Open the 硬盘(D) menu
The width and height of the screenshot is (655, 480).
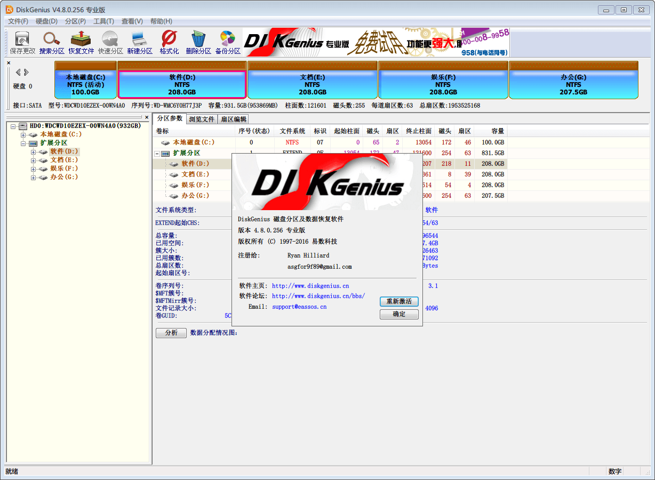[x=46, y=21]
